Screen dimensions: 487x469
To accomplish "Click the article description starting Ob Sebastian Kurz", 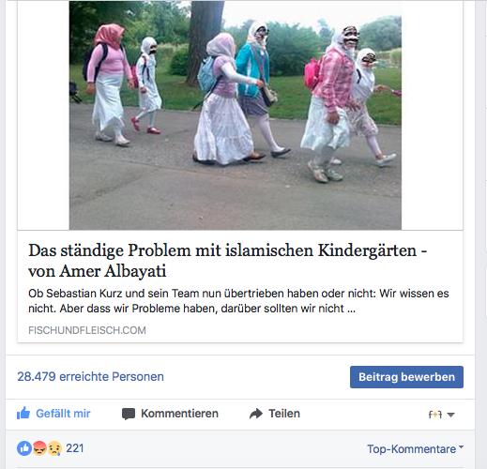I will 238,301.
